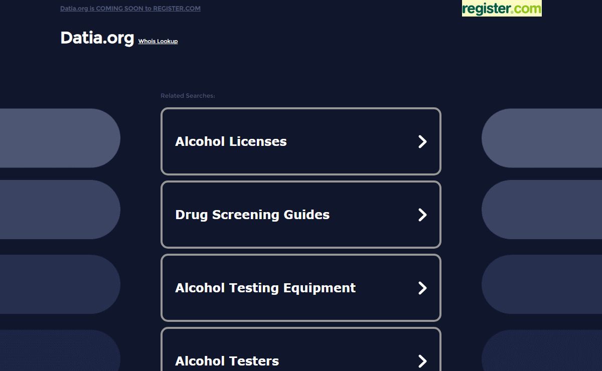The width and height of the screenshot is (602, 371).
Task: Open the Whois Lookup link
Action: 158,41
